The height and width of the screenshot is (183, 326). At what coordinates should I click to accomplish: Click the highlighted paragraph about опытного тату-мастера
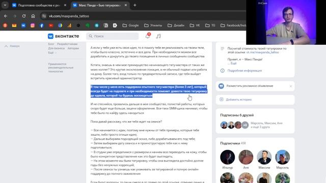click(149, 91)
